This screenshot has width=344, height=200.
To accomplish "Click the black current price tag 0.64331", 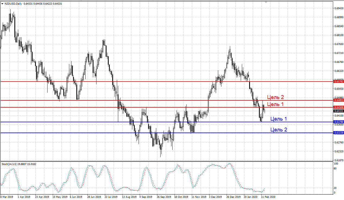I will point(339,111).
